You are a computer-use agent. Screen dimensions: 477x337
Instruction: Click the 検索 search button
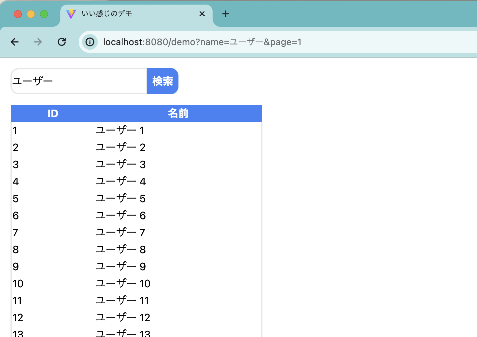pyautogui.click(x=162, y=81)
